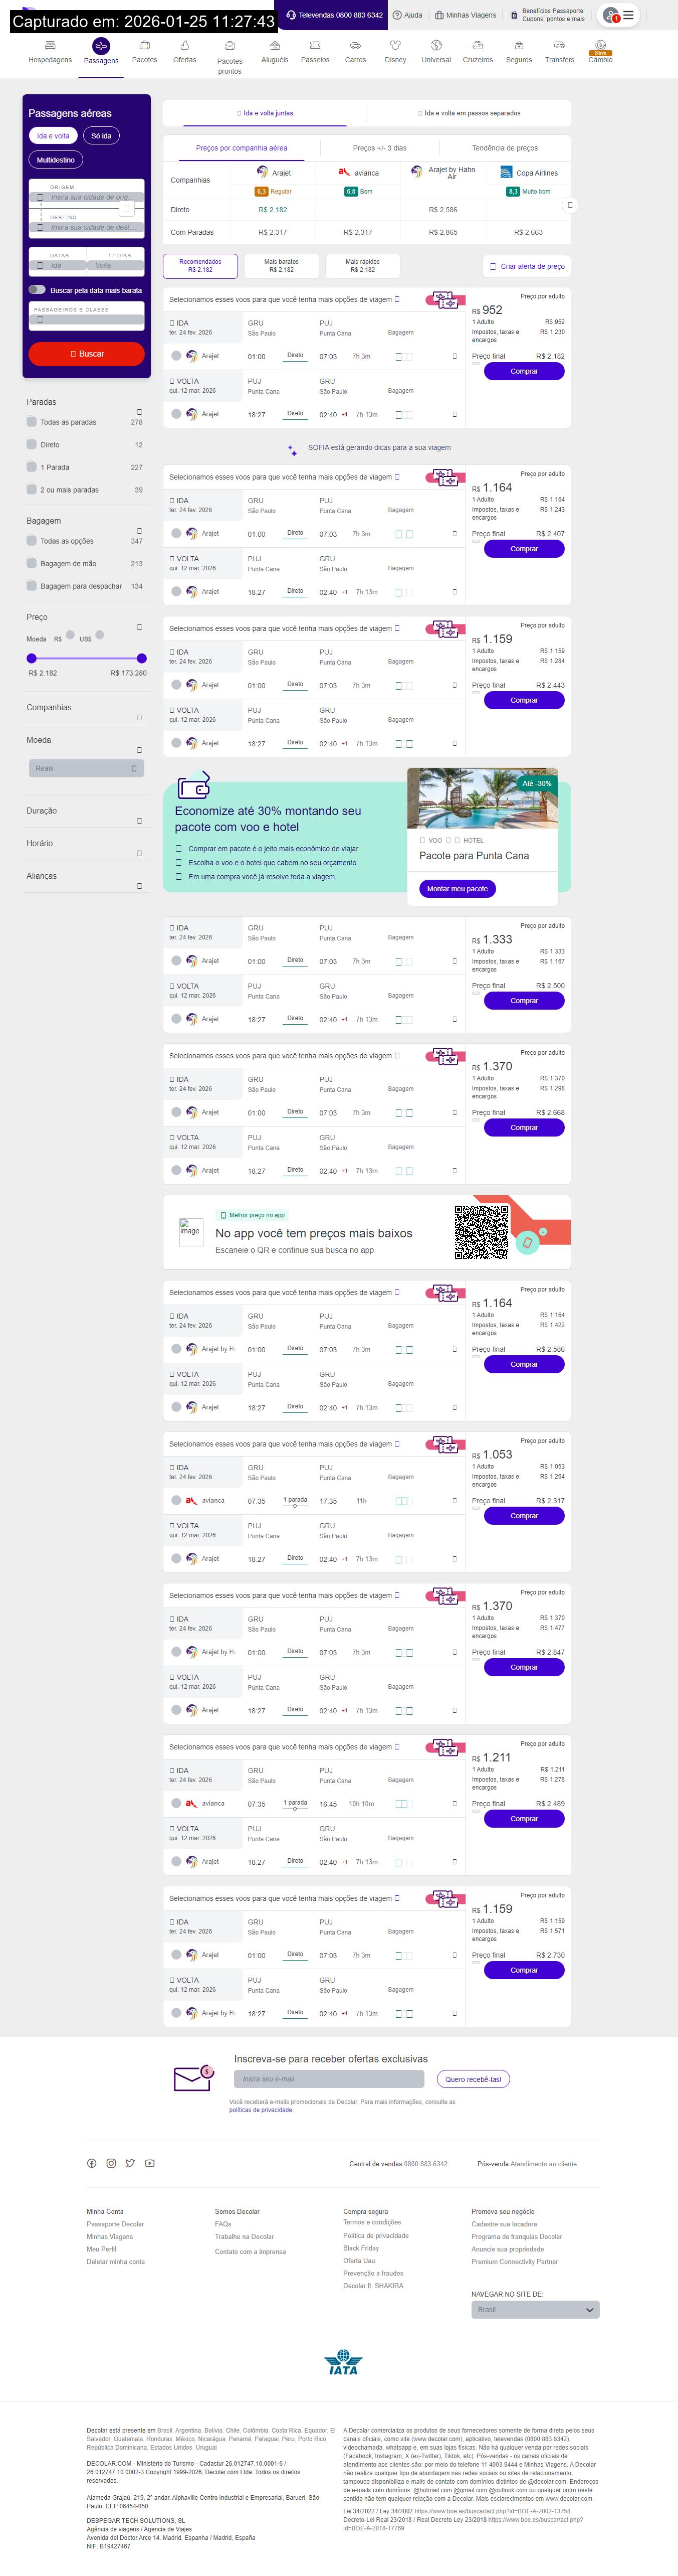Screen dimensions: 678x2576
Task: Switch to Preços +/- 3 dias tab
Action: 379,148
